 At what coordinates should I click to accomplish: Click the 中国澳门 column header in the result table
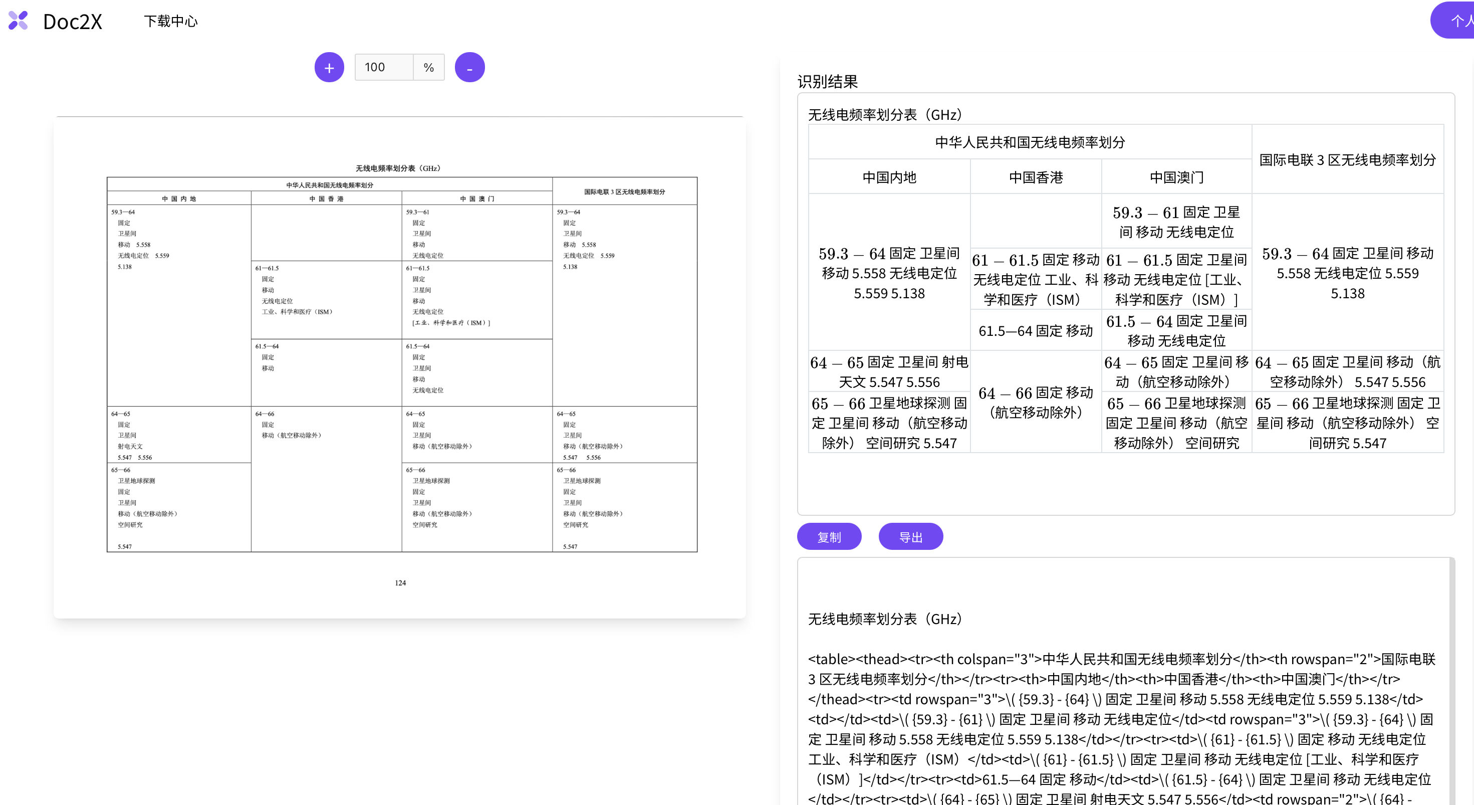1176,177
